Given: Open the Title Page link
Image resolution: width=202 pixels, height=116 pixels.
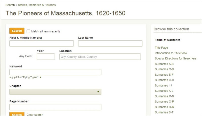Looking at the screenshot, I should (x=161, y=48).
